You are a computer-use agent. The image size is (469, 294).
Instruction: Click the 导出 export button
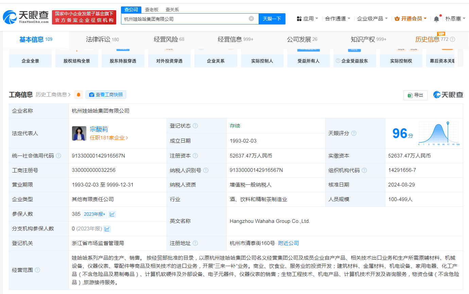click(x=415, y=95)
